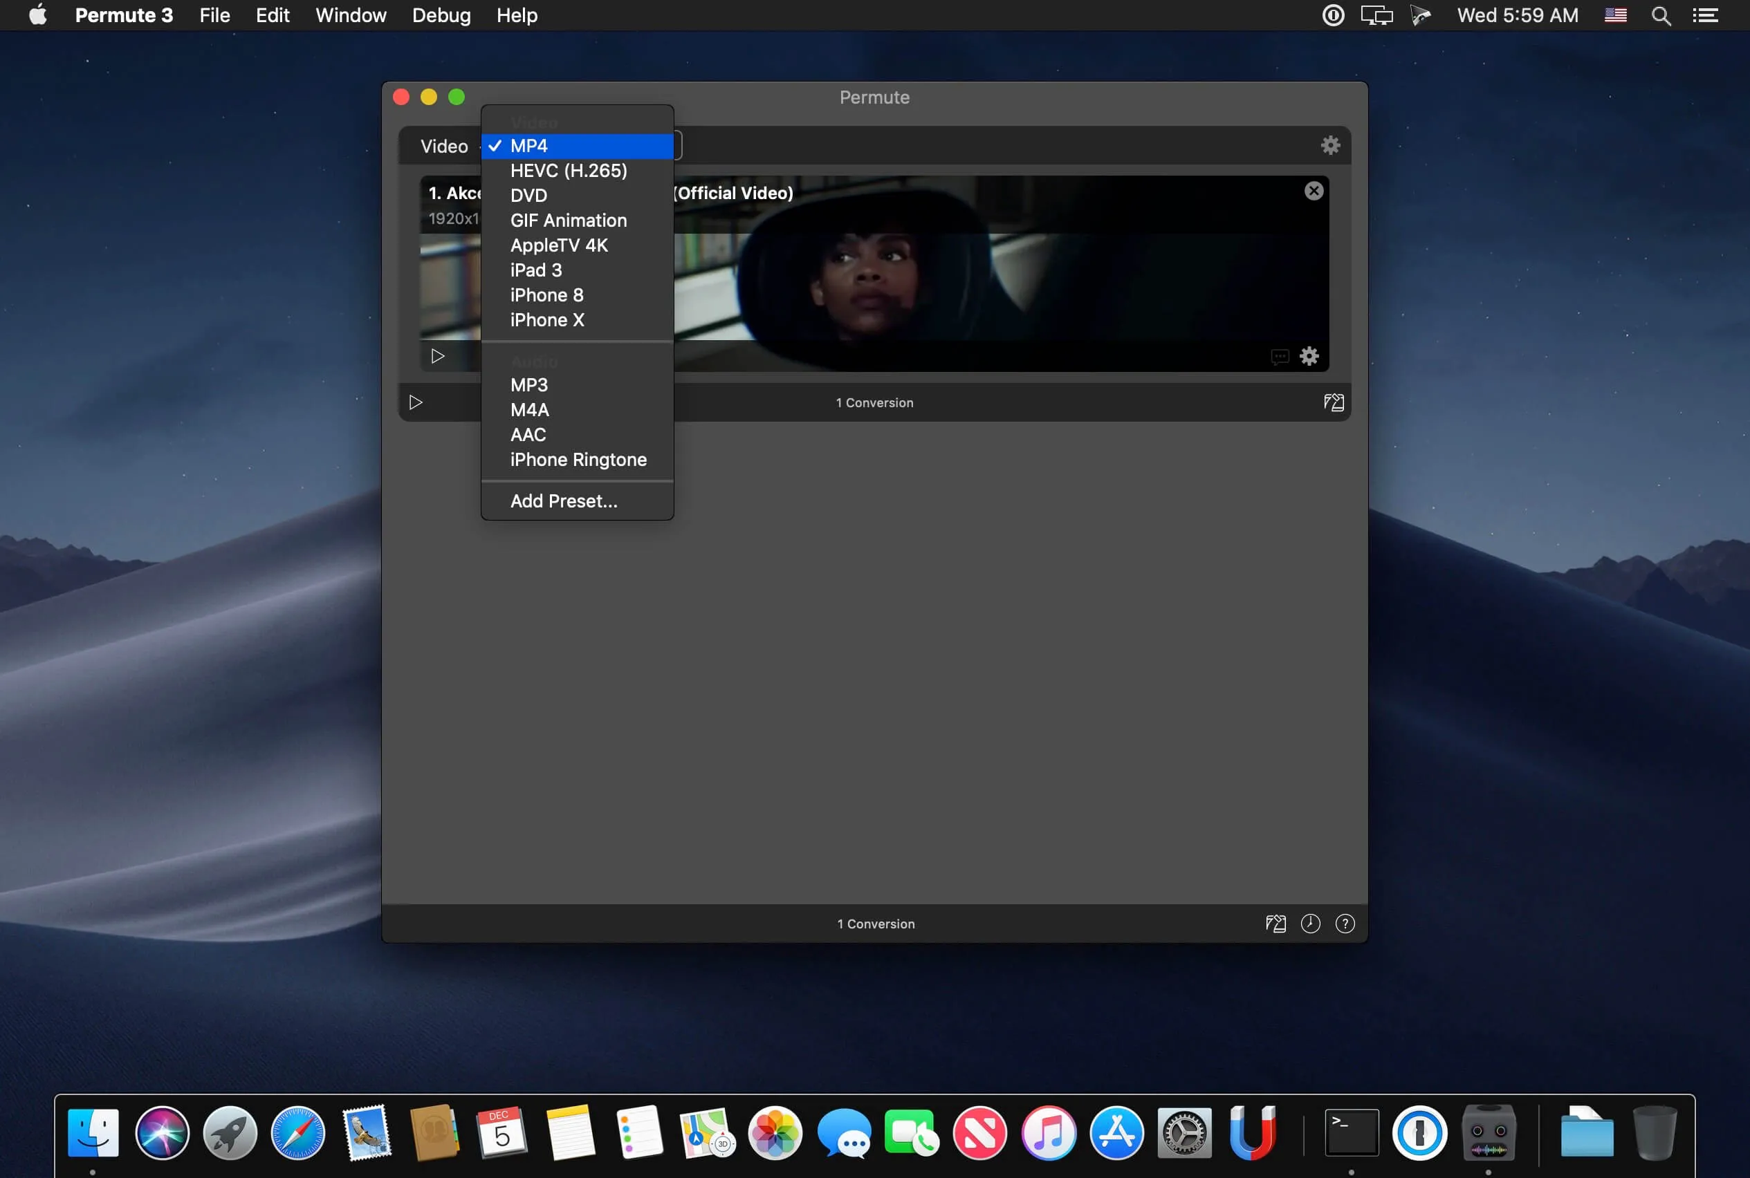Select AppleTV 4K preset

560,245
